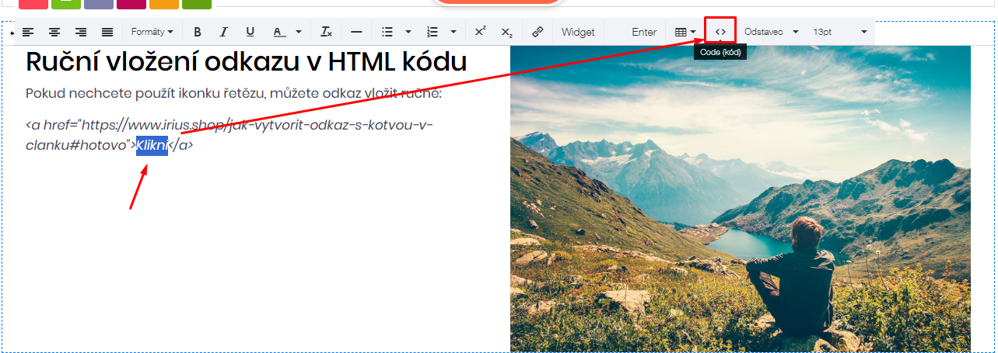998x353 pixels.
Task: Select the mountain lake photo
Action: tap(741, 199)
